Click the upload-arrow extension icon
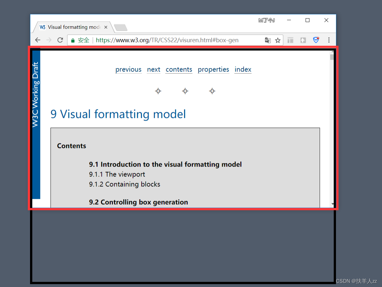The height and width of the screenshot is (287, 382). (303, 40)
